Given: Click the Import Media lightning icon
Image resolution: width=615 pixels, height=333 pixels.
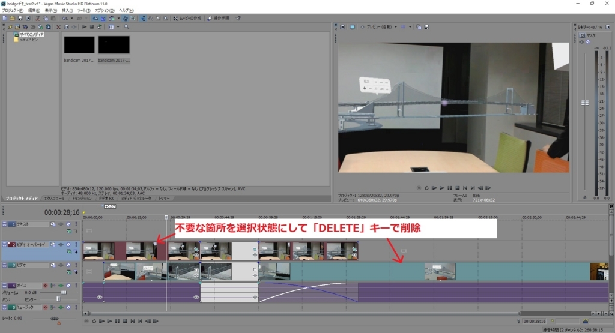Looking at the screenshot, I should (10, 27).
